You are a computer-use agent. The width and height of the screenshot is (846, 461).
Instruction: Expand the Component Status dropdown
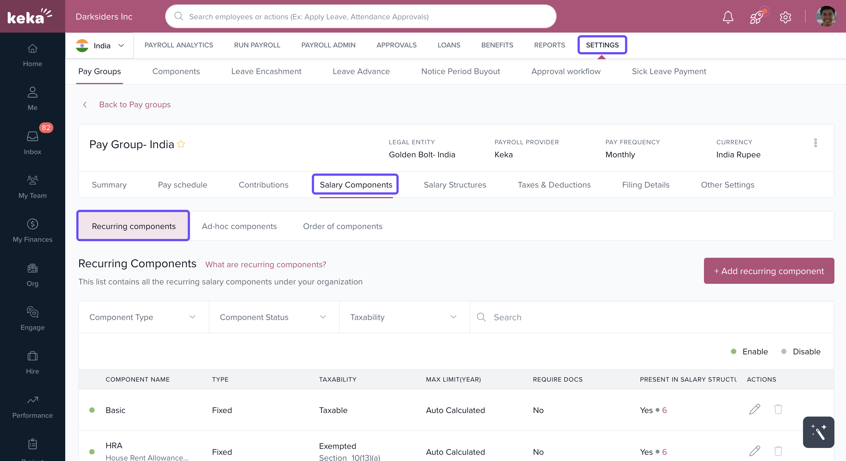274,317
